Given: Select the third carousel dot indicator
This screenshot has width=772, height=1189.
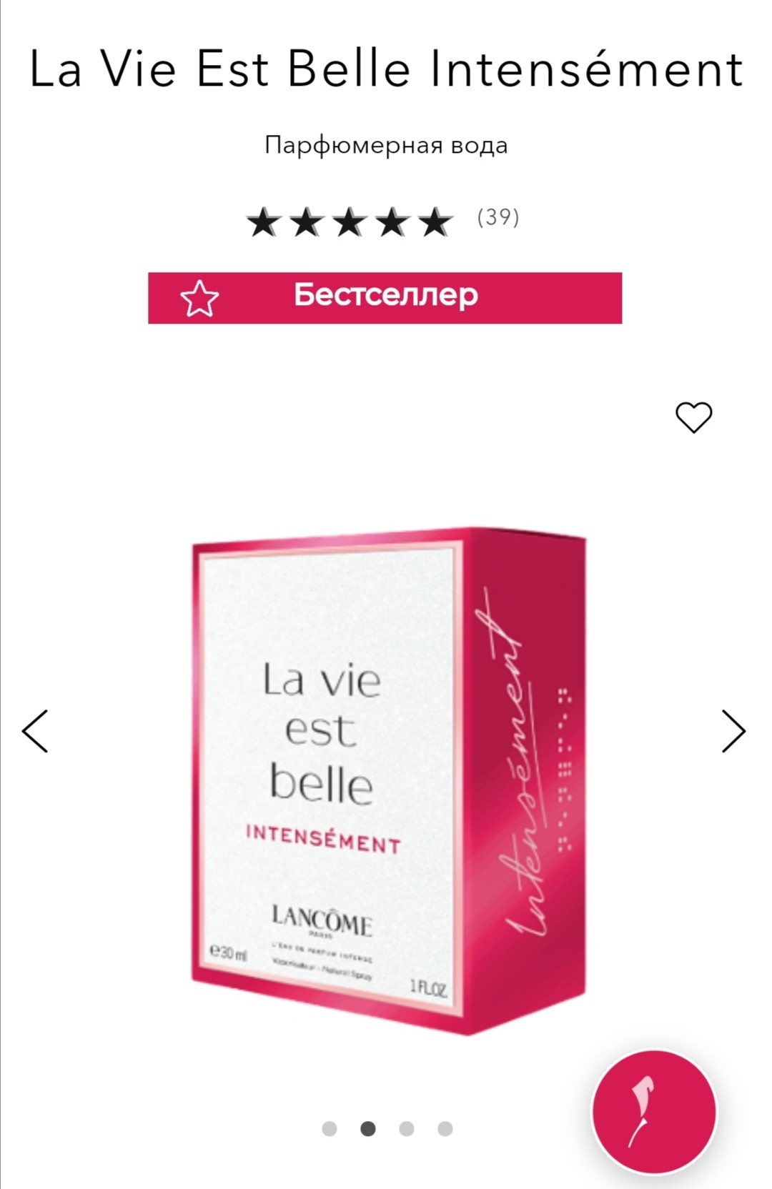Looking at the screenshot, I should click(x=407, y=1129).
